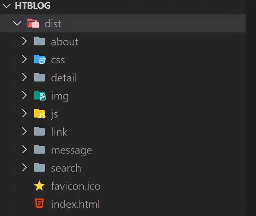The height and width of the screenshot is (216, 256).
Task: Click the yellow star favicon icon
Action: [39, 186]
